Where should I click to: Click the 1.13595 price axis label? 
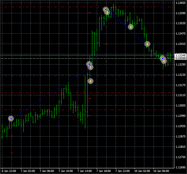click(x=180, y=13)
